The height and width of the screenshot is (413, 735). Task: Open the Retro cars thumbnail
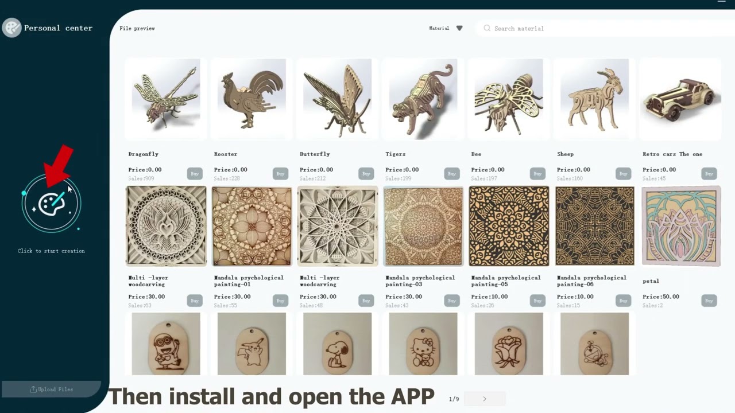[680, 99]
